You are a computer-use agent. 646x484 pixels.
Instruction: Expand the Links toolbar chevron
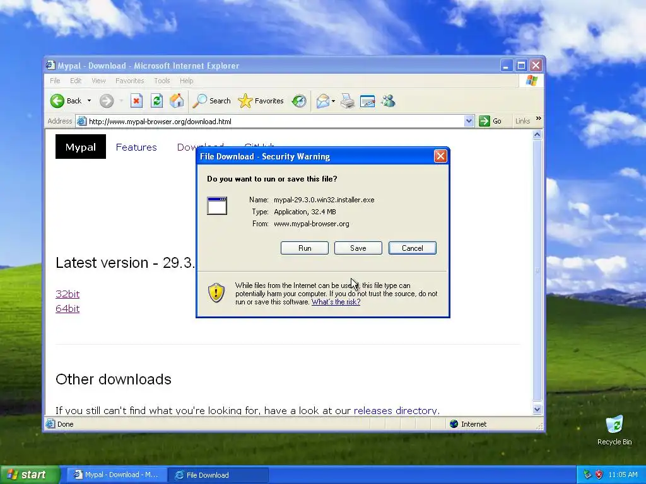point(539,118)
